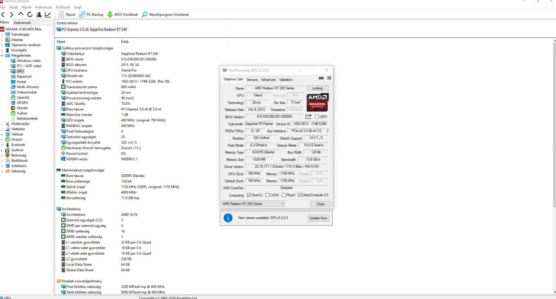The height and width of the screenshot is (299, 556).
Task: Click the Close button in GPU-Z
Action: tap(321, 204)
